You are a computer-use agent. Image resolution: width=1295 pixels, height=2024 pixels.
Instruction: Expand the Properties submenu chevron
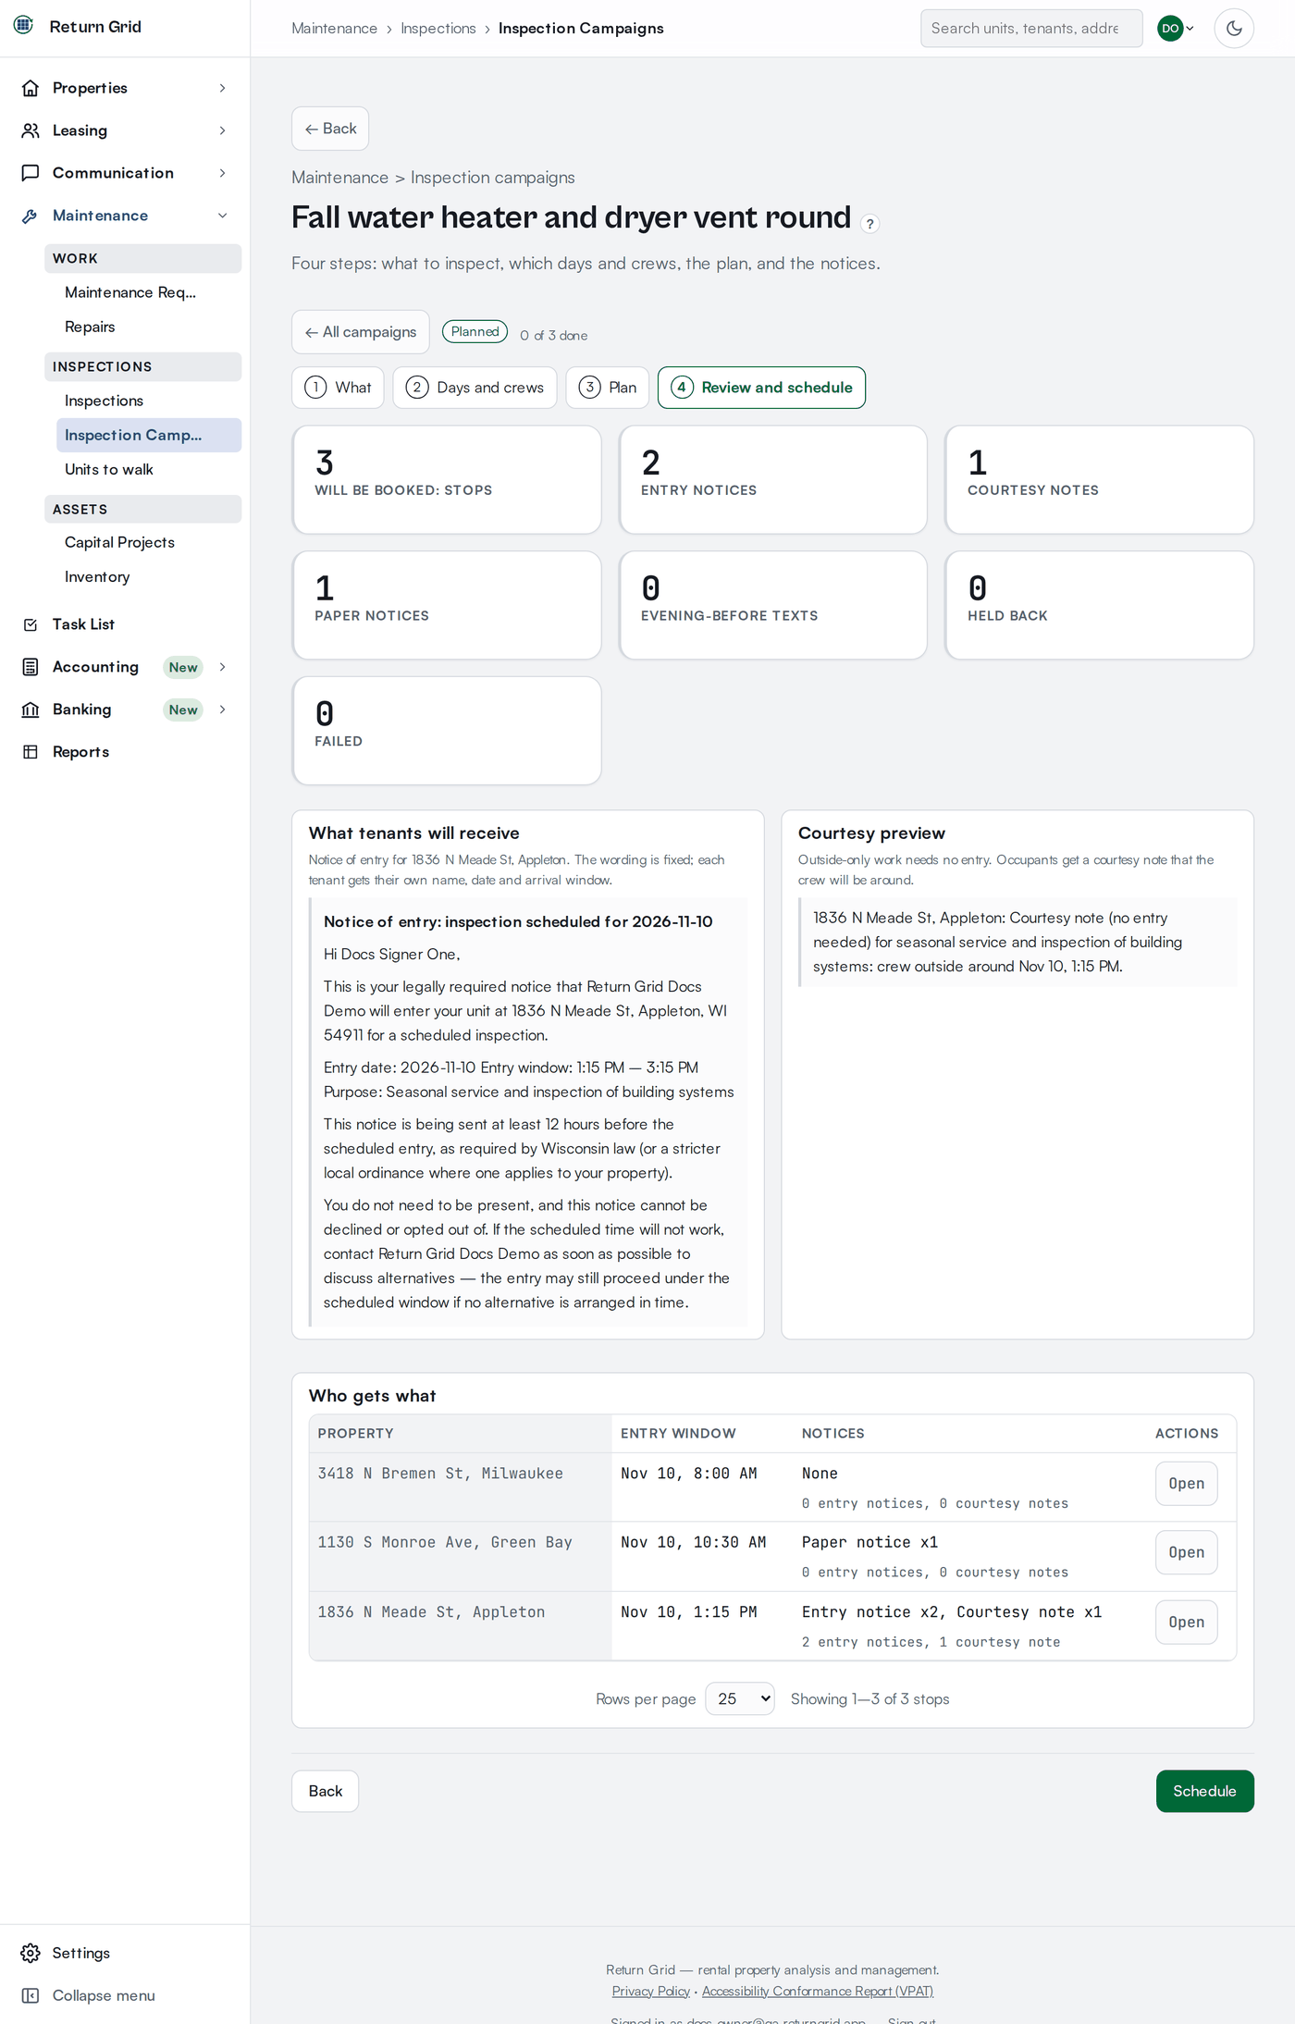pos(222,88)
